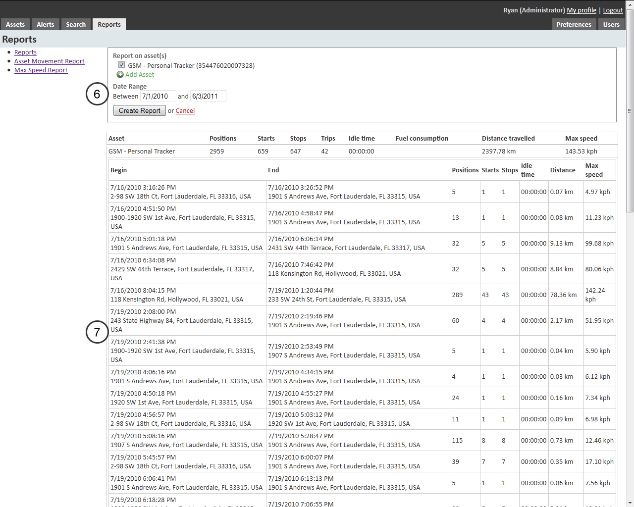Open My profile
The width and height of the screenshot is (634, 507).
point(581,10)
